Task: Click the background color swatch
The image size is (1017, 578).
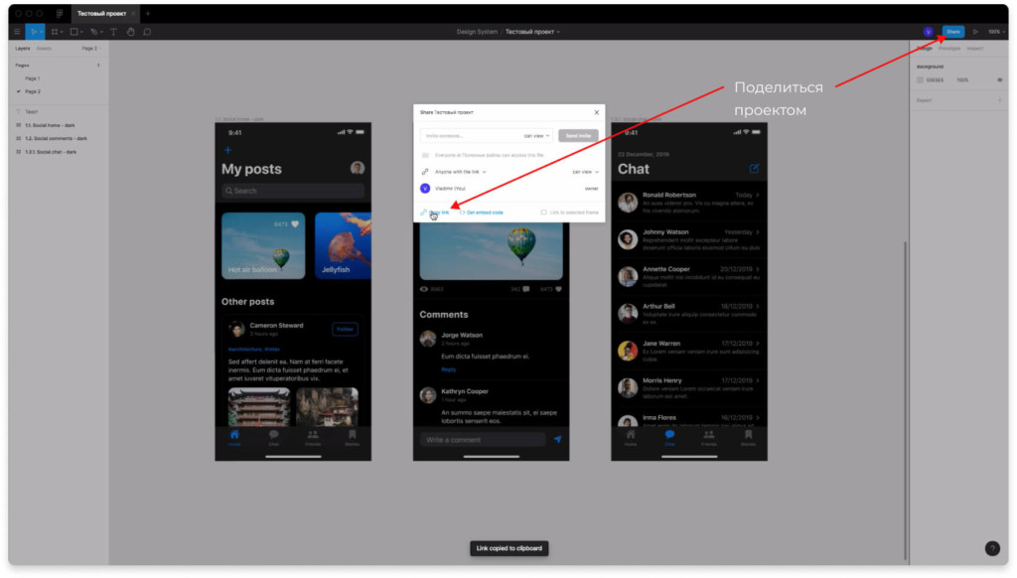Action: 920,79
